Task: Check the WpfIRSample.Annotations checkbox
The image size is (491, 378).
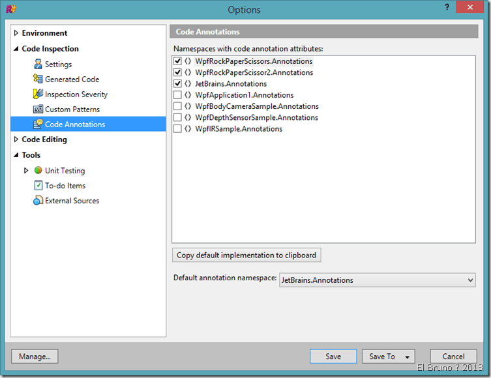Action: point(177,129)
